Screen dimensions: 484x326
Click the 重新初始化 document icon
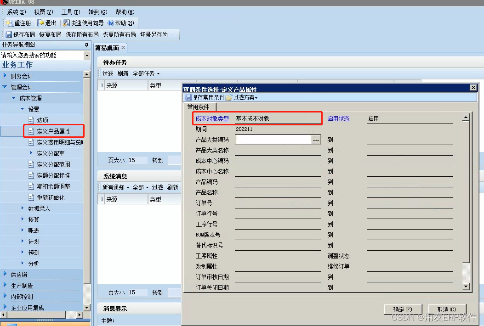pyautogui.click(x=31, y=197)
